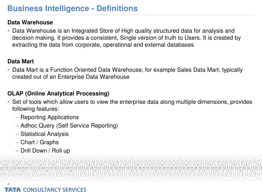Select the Drill Down / Roll up item
The image size is (262, 196).
tap(45, 151)
